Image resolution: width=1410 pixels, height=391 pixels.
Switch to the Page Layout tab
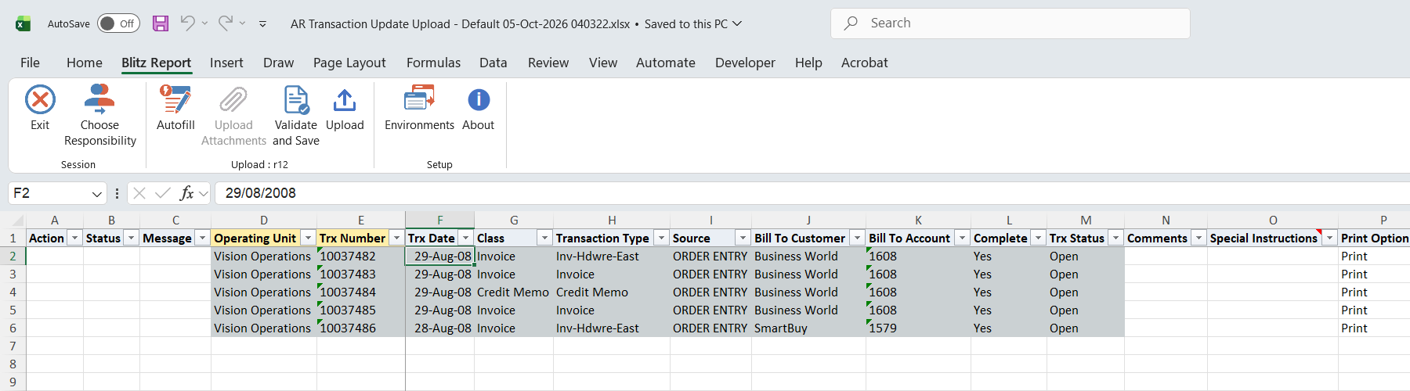point(349,63)
